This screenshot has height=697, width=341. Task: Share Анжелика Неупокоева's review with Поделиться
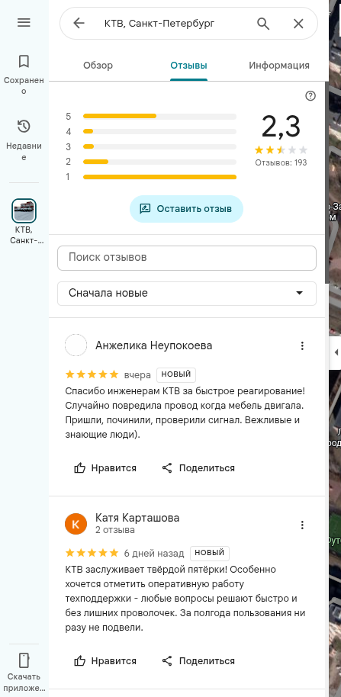click(198, 467)
